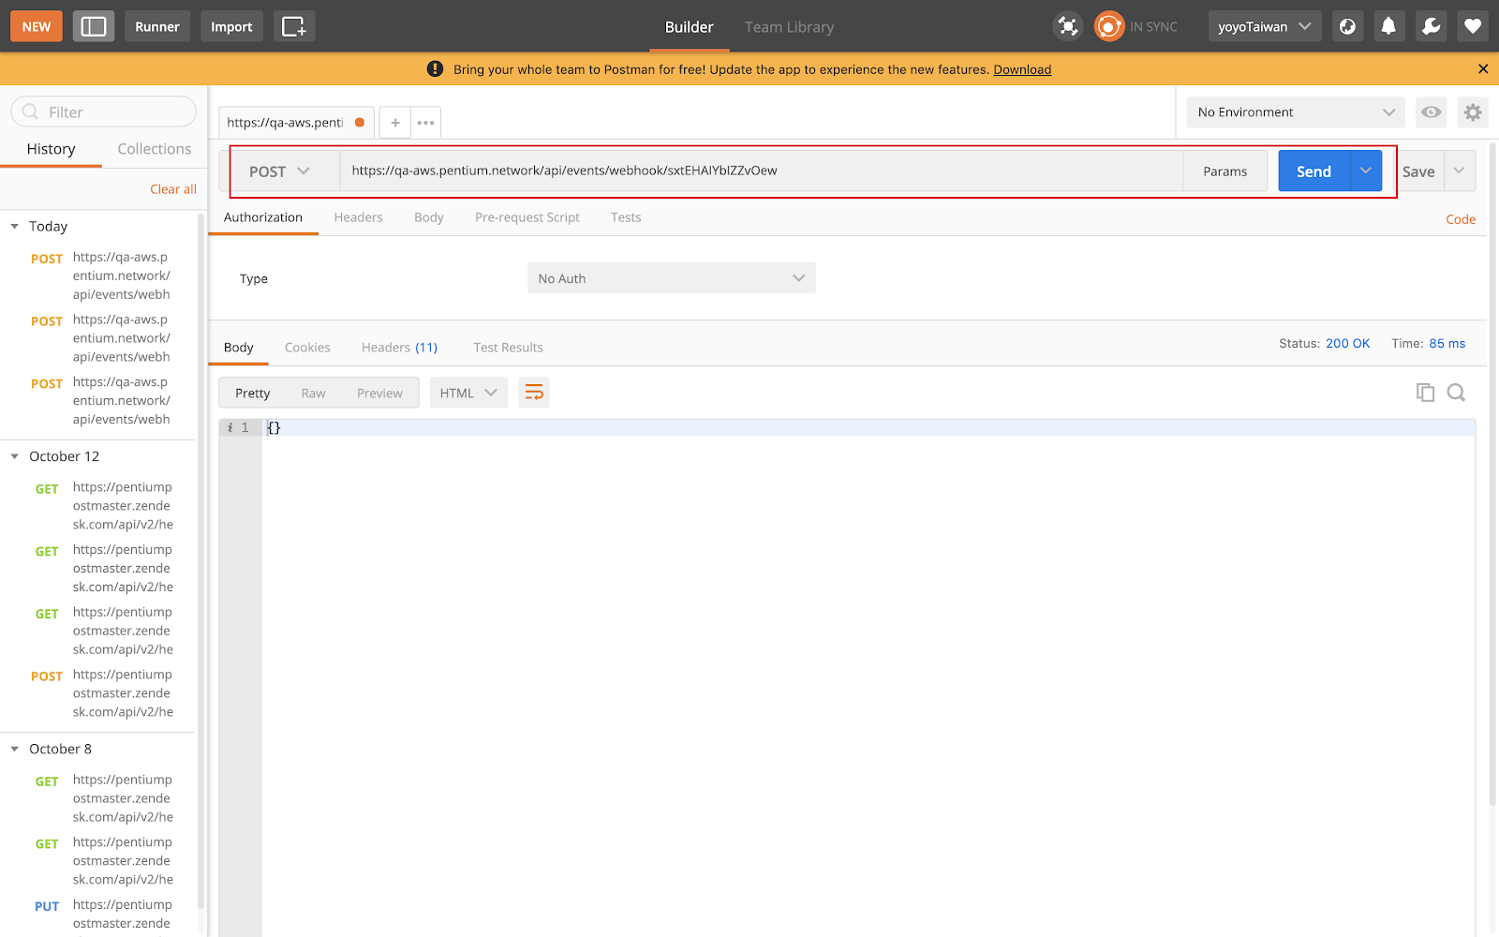
Task: Click Clear all in the History panel
Action: tap(172, 188)
